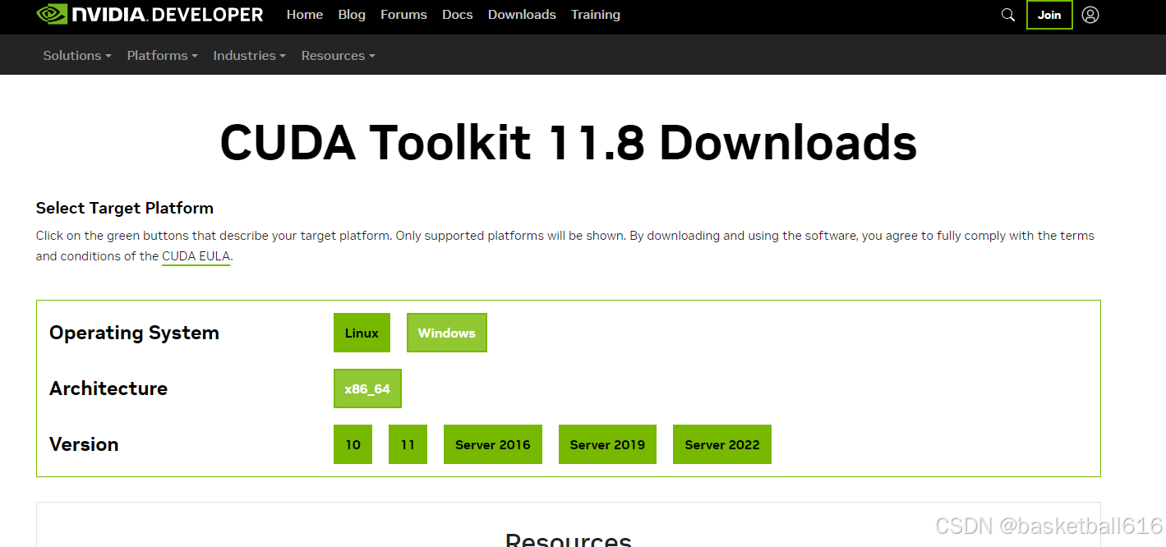Expand the Platforms dropdown menu

coord(163,56)
